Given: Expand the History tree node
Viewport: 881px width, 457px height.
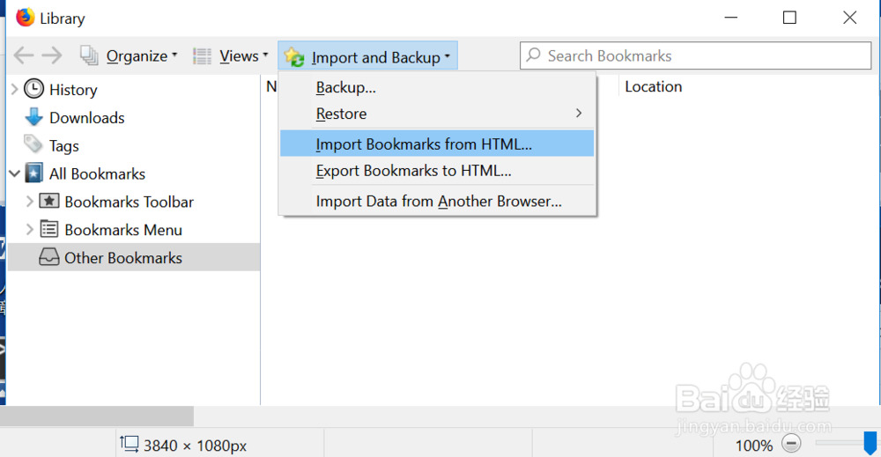Looking at the screenshot, I should (14, 89).
